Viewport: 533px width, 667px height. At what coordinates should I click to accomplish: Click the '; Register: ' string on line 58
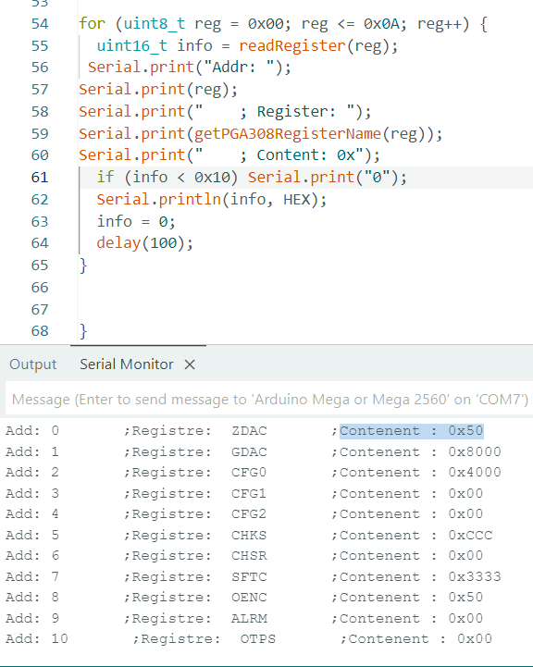pyautogui.click(x=275, y=112)
